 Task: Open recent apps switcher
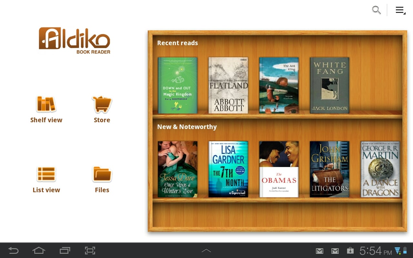(65, 250)
